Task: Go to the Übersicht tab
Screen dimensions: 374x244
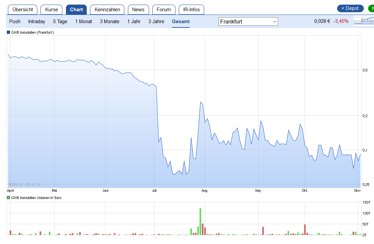Action: coord(22,10)
